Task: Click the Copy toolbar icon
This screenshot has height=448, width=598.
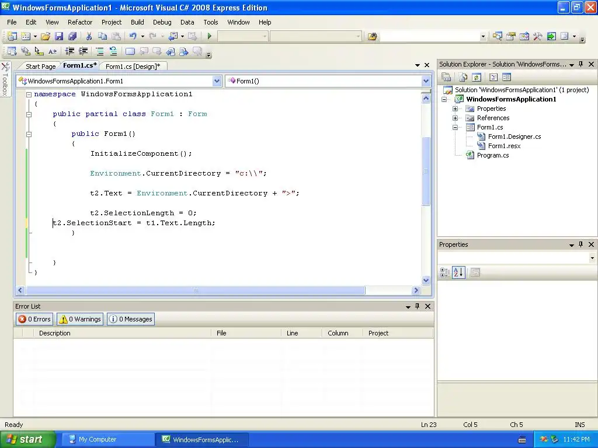Action: (x=102, y=36)
